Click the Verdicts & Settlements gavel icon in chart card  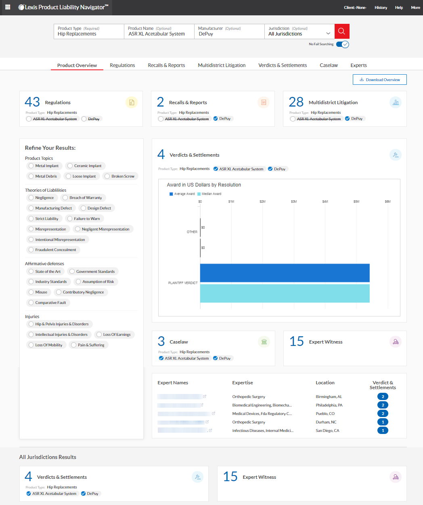click(396, 155)
